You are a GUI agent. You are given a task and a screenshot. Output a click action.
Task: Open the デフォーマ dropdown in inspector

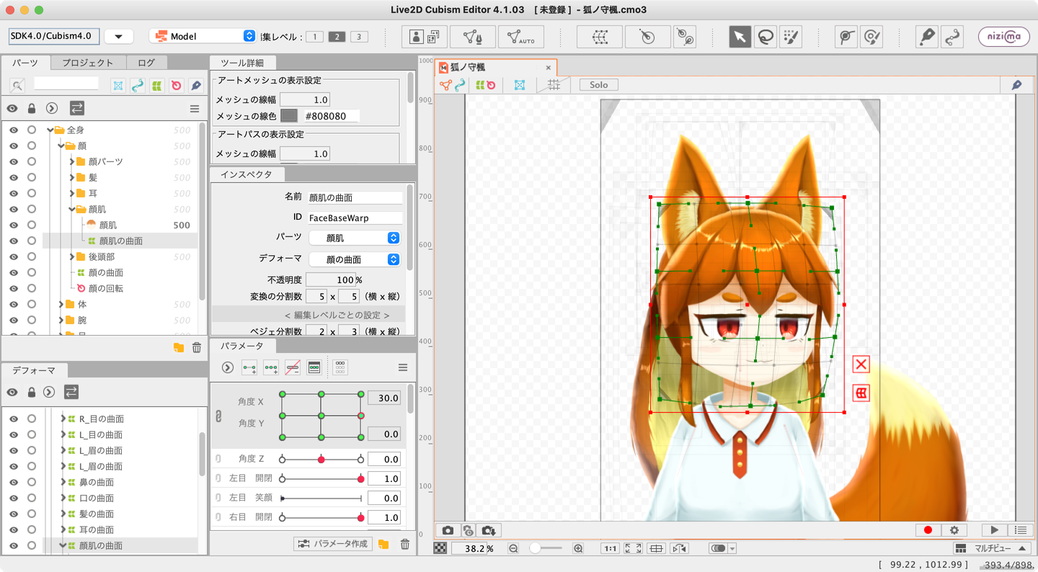pos(355,259)
